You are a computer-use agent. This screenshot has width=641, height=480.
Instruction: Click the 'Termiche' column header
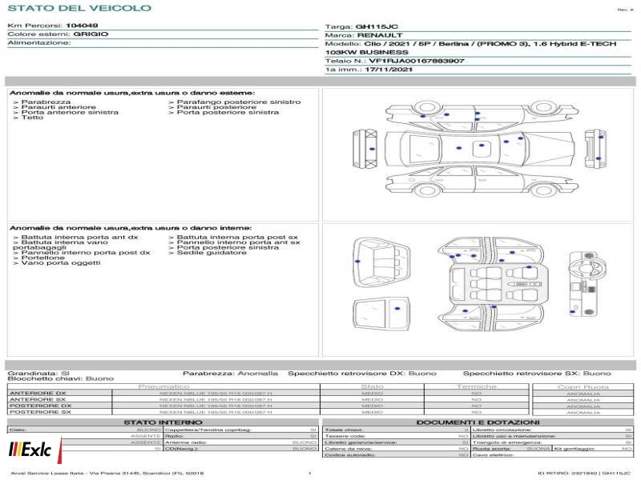[476, 386]
